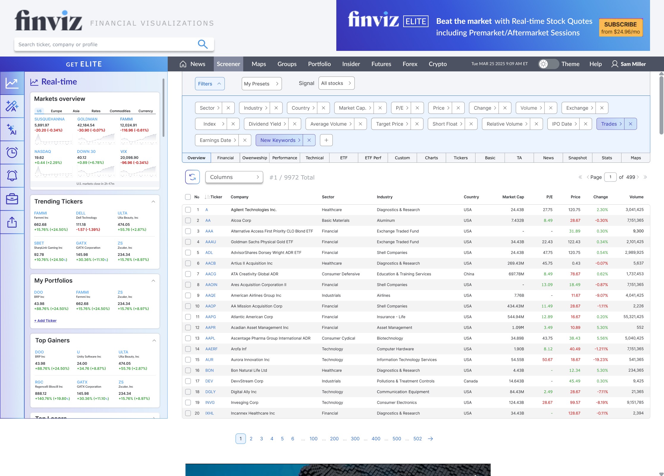Remove the Dividend Yield filter
Image resolution: width=664 pixels, height=476 pixels.
[294, 124]
